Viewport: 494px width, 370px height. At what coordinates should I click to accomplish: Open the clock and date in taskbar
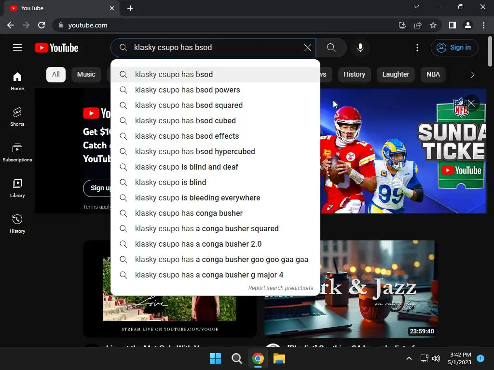click(459, 358)
